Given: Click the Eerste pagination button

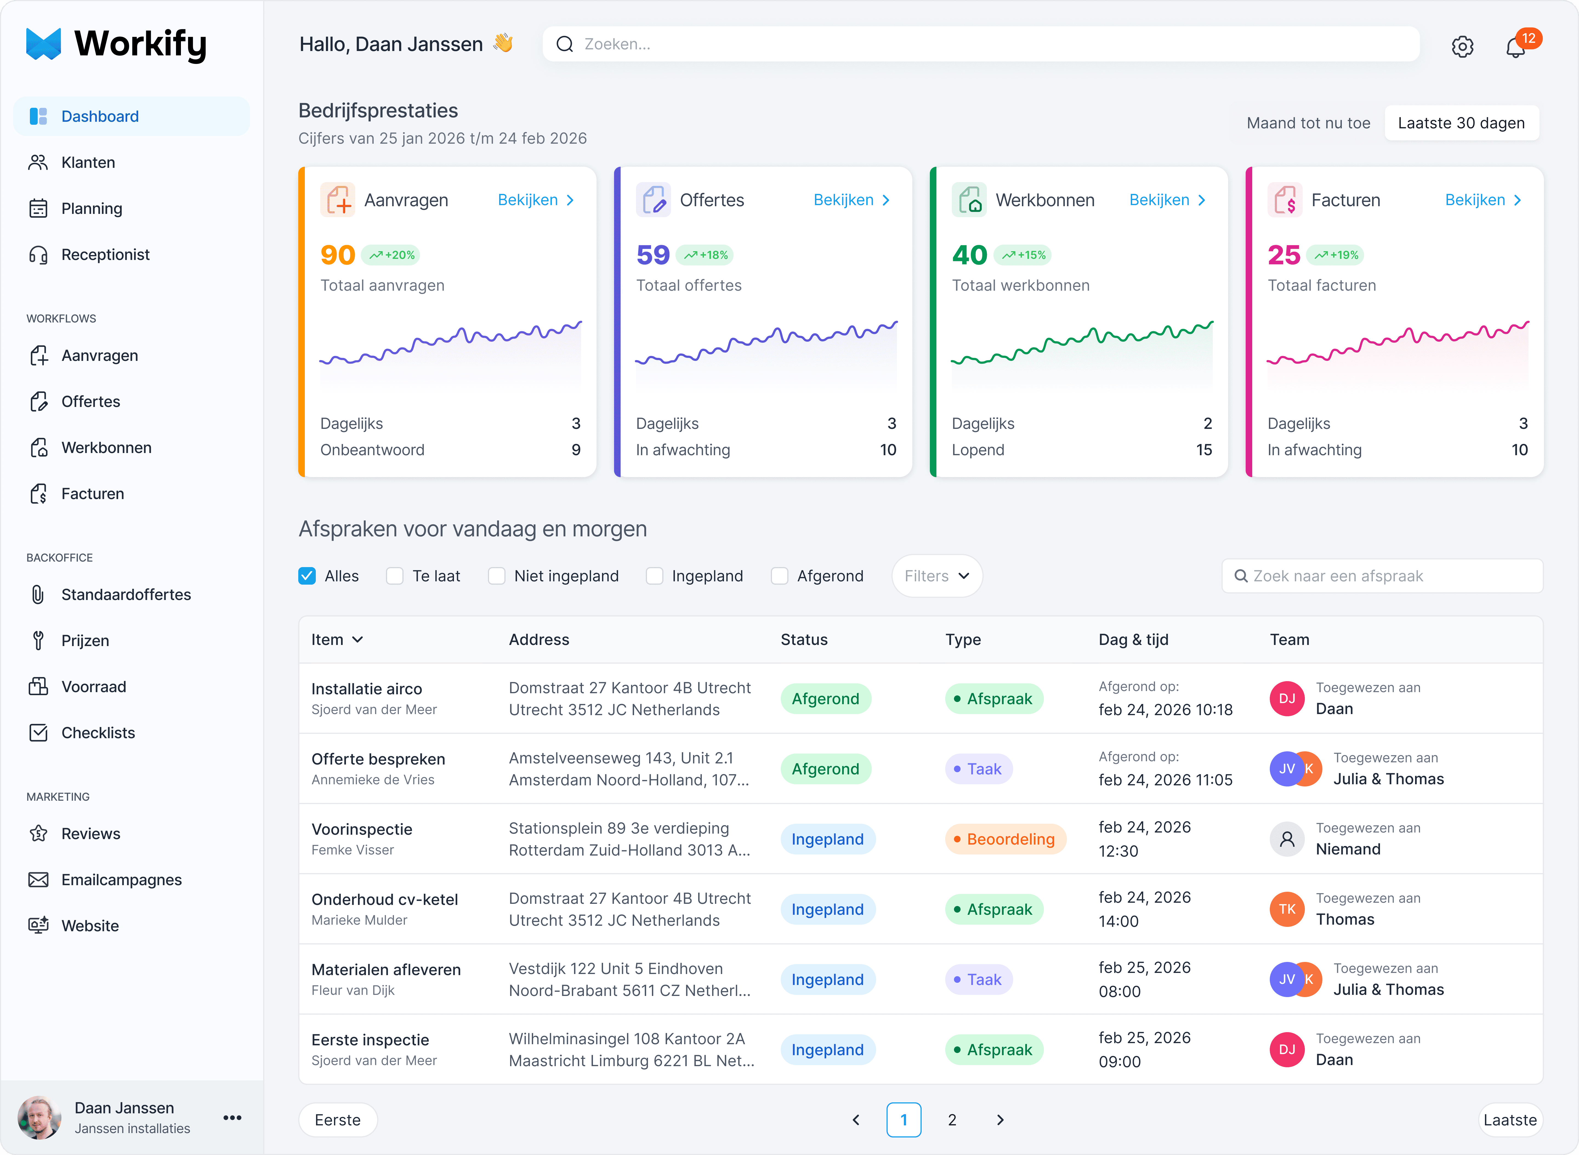Looking at the screenshot, I should pos(338,1120).
